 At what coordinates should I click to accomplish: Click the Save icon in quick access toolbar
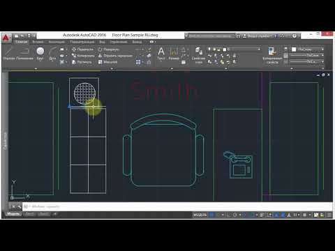click(29, 36)
